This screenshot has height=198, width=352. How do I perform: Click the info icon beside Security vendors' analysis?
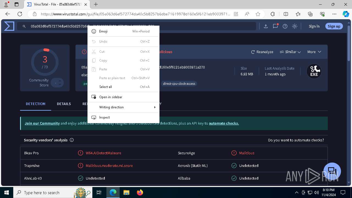pyautogui.click(x=72, y=140)
